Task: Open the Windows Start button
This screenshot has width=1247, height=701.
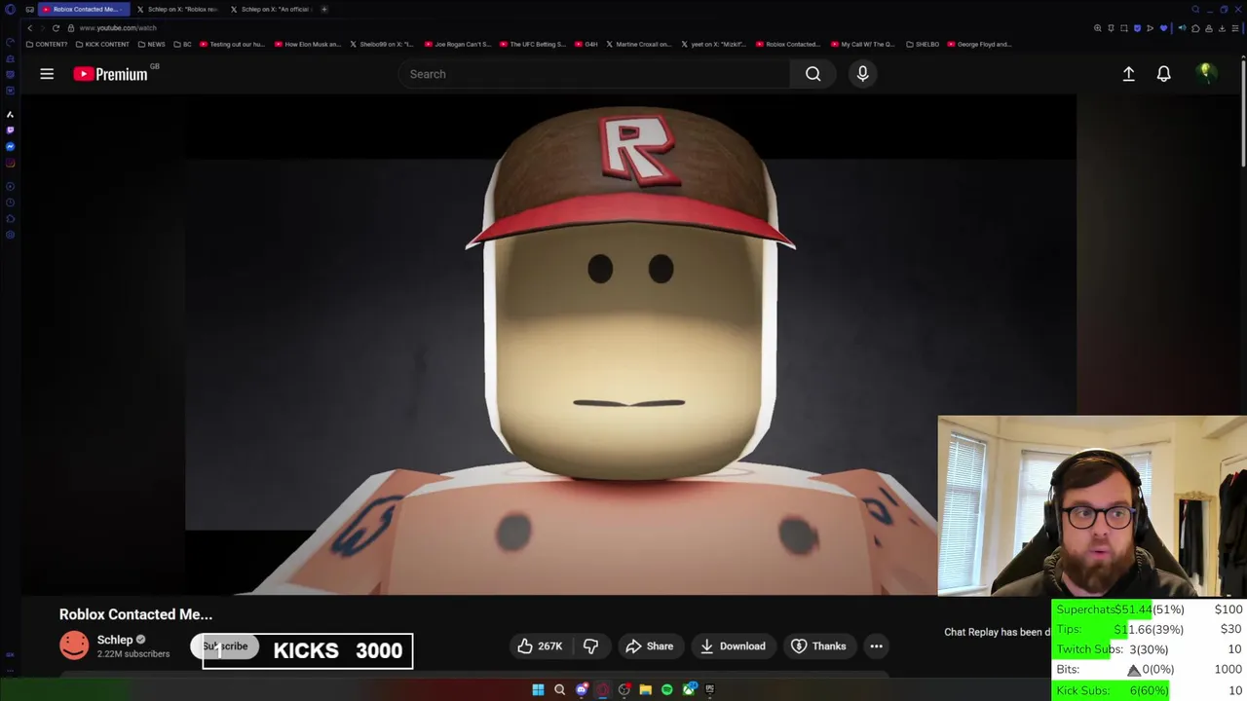Action: pos(538,689)
